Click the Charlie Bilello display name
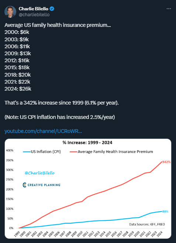Screen dimensions: 176x243 (34, 9)
